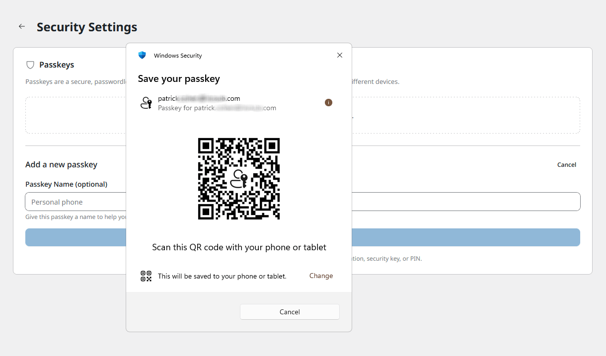
Task: Click the Add a new passkey heading
Action: [x=61, y=164]
